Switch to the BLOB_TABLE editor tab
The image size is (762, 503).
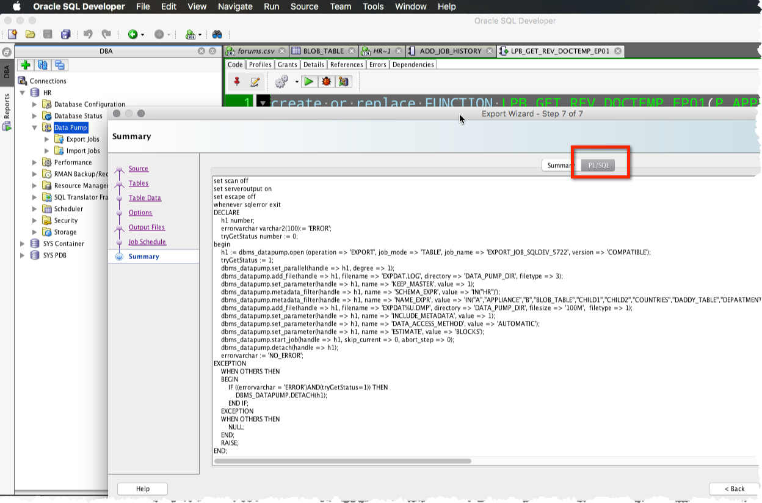click(323, 51)
